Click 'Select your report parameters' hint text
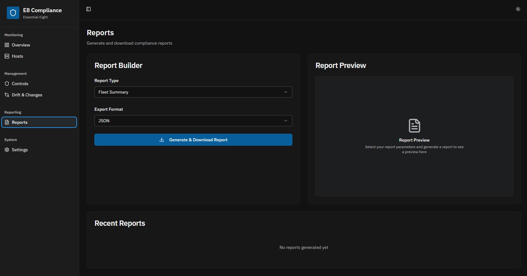Image resolution: width=527 pixels, height=276 pixels. (414, 149)
